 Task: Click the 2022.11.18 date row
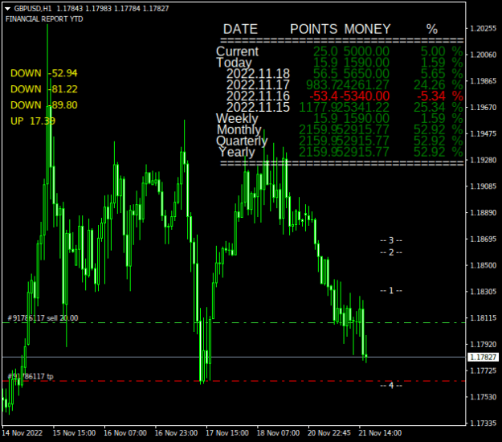click(x=258, y=74)
